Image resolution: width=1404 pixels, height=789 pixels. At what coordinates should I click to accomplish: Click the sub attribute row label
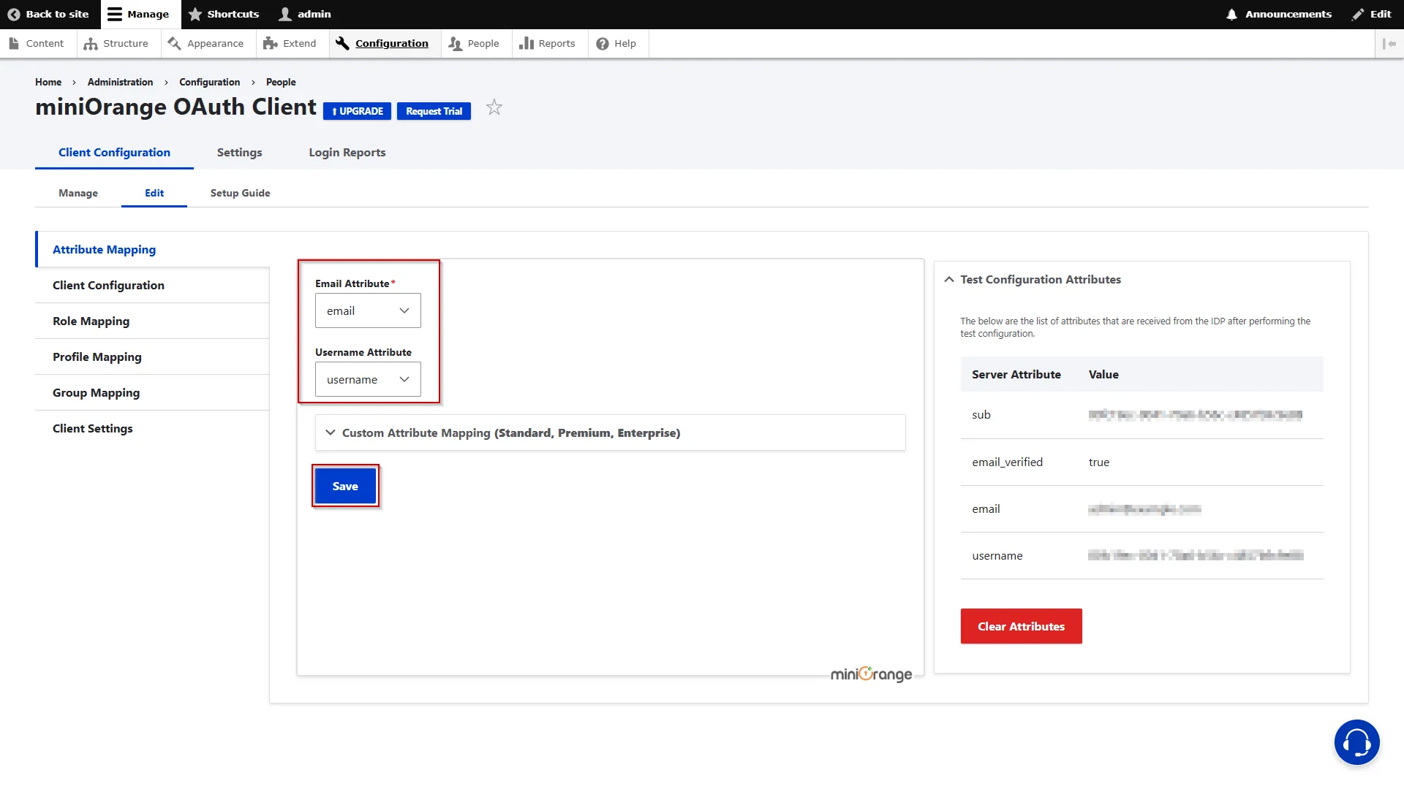pyautogui.click(x=981, y=414)
